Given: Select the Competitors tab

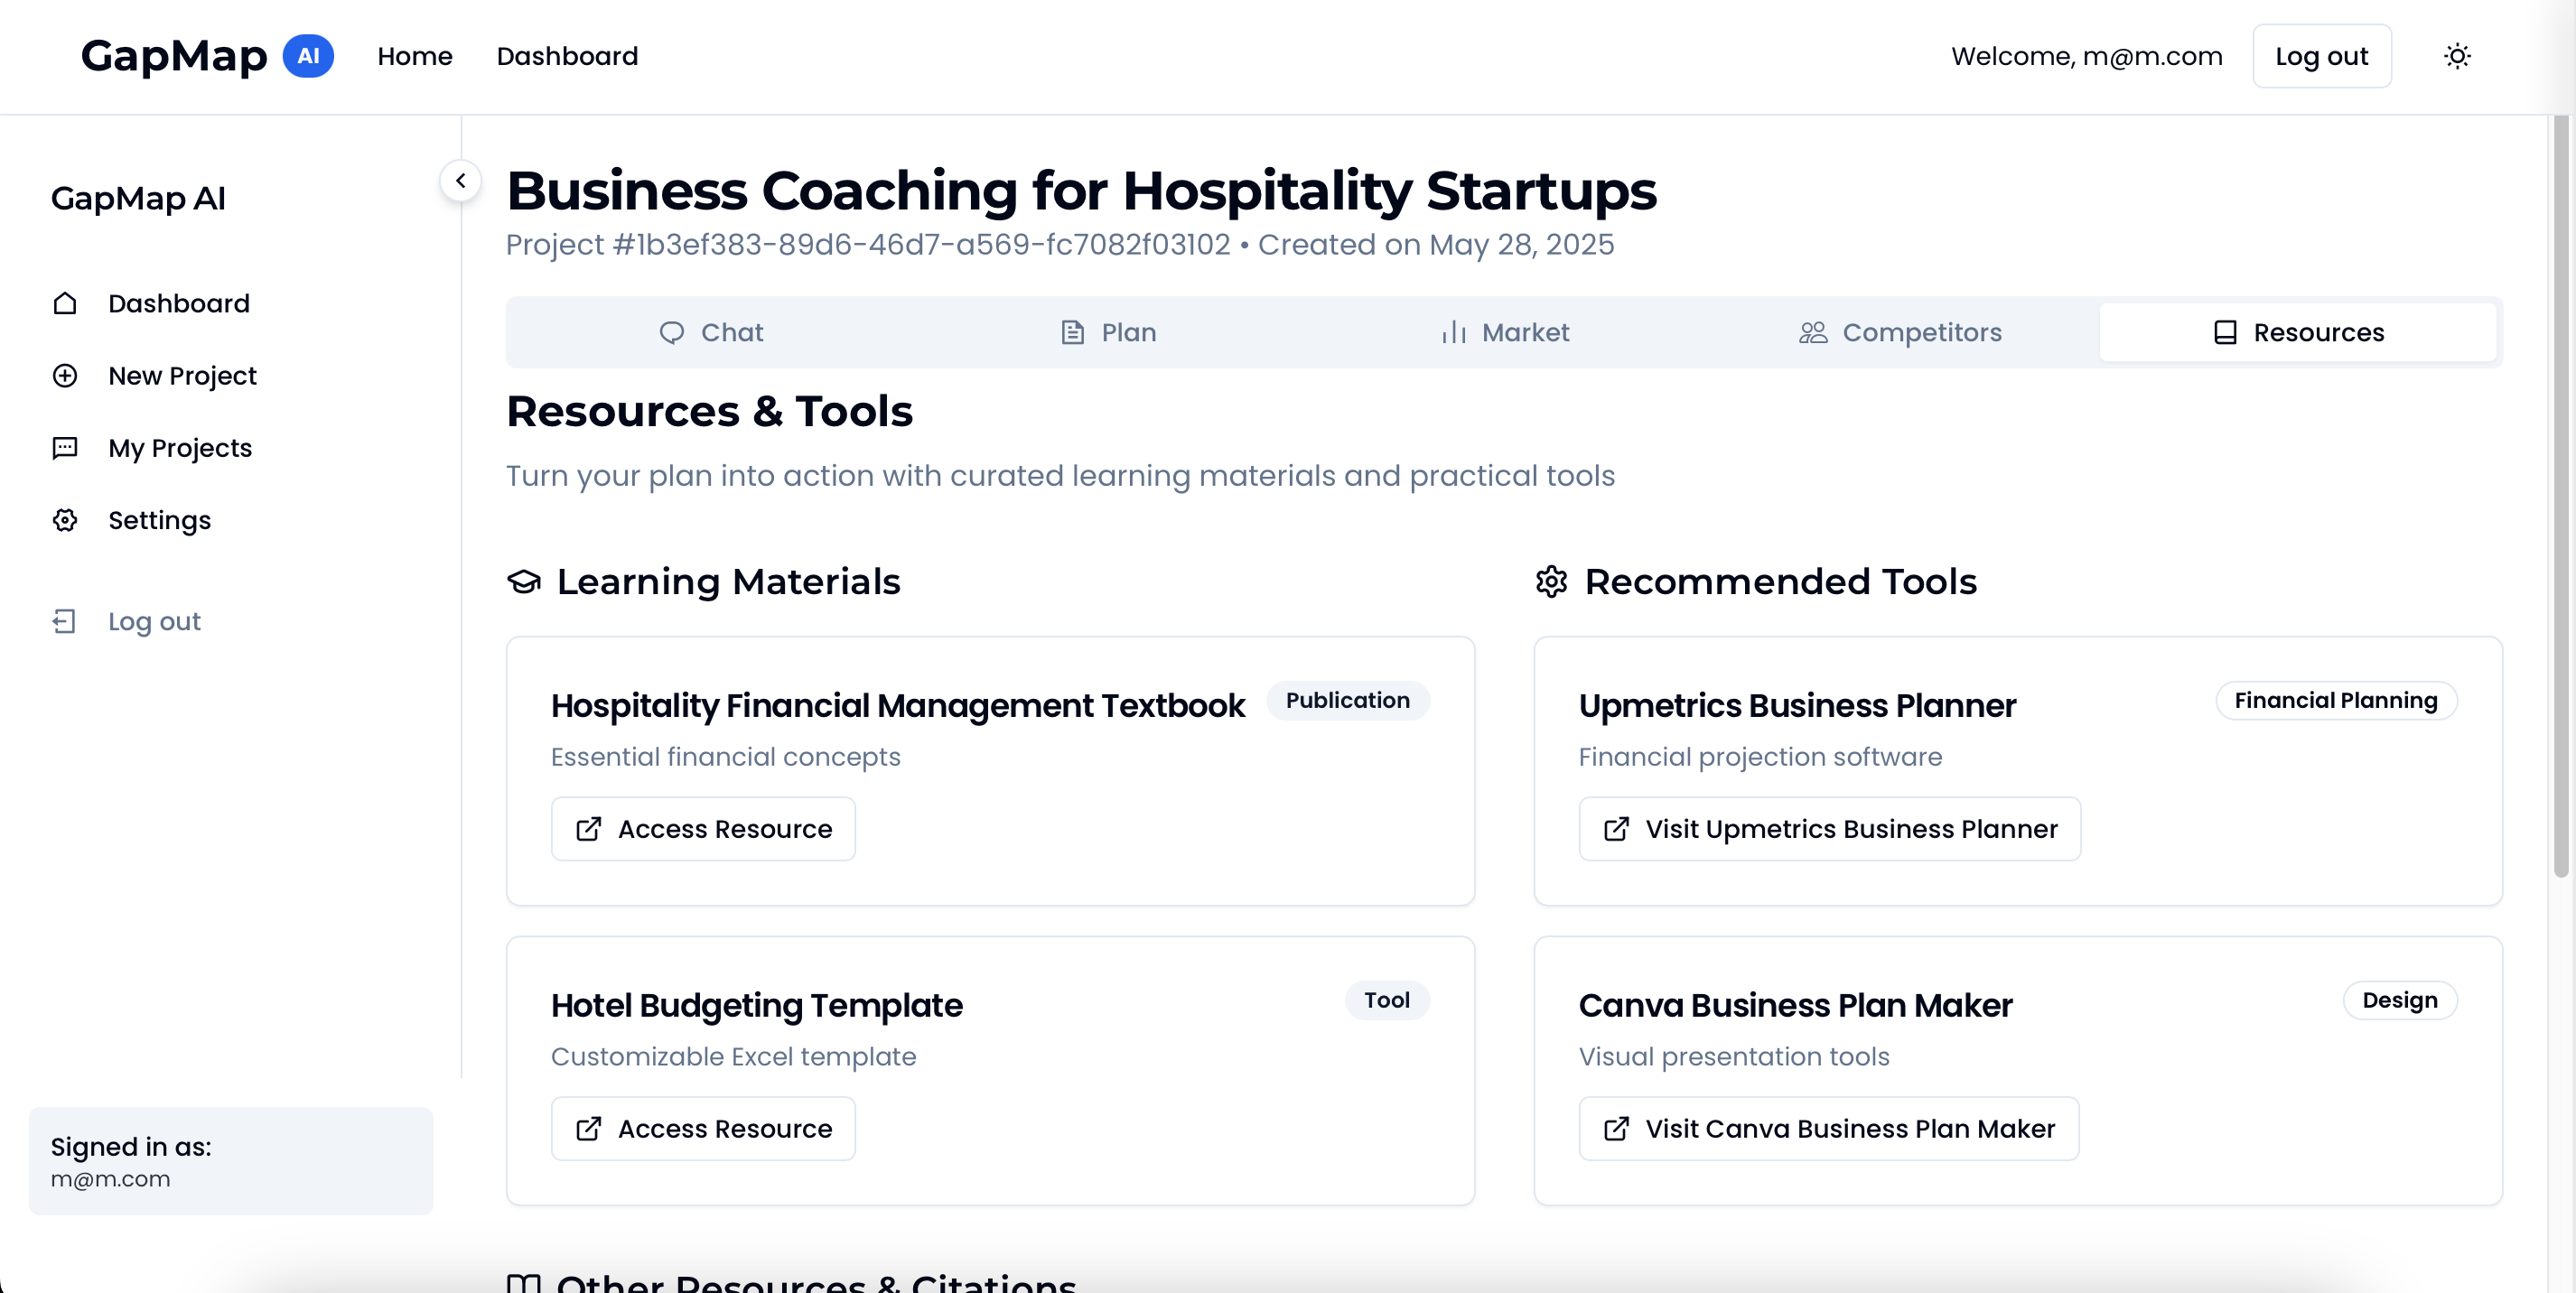Looking at the screenshot, I should pos(1900,333).
